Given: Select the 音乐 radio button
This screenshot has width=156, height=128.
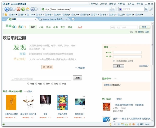Looking at the screenshot, I should tap(44, 84).
